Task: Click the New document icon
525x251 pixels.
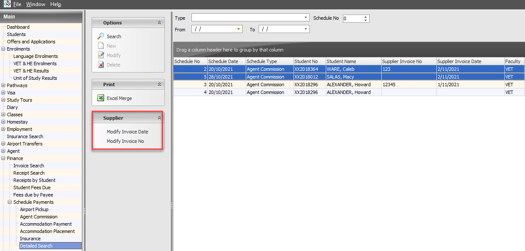Action: coord(101,46)
